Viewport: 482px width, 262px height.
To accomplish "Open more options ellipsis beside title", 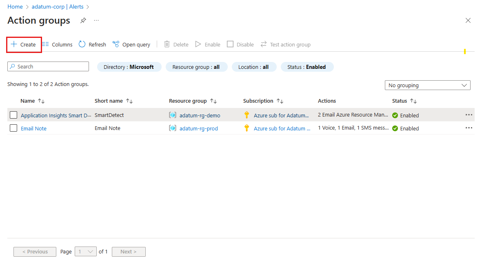I will click(96, 20).
